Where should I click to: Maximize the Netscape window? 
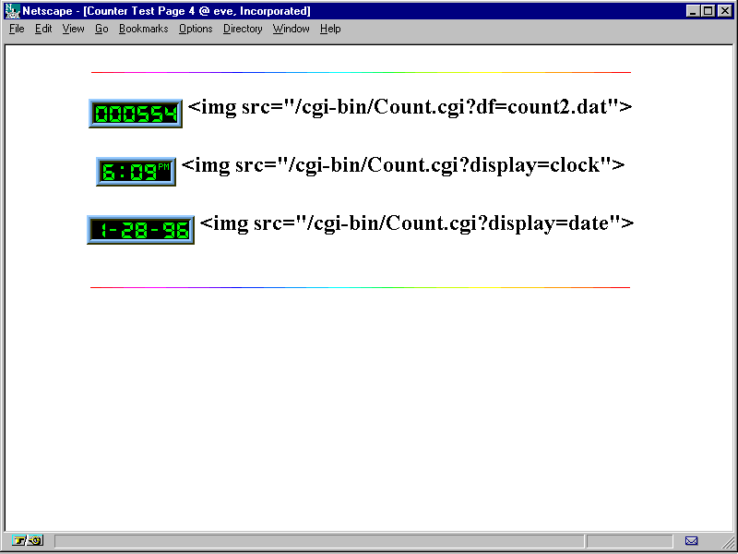point(708,11)
